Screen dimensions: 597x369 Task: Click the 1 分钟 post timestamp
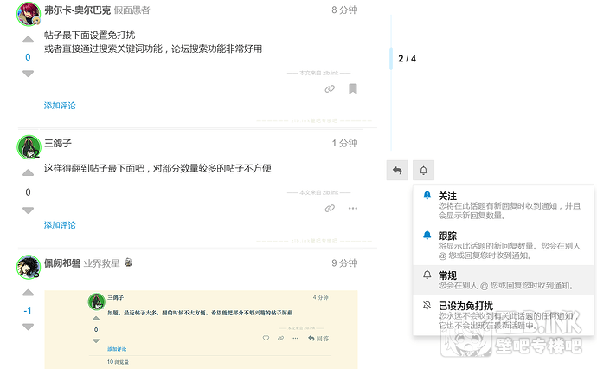coord(344,143)
